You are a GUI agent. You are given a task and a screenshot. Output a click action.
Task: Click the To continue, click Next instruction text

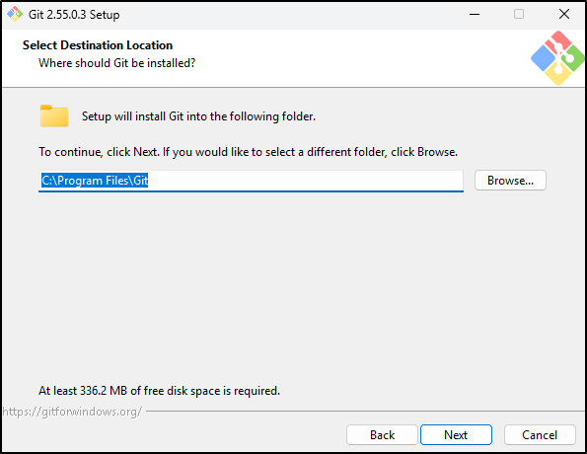(x=249, y=152)
